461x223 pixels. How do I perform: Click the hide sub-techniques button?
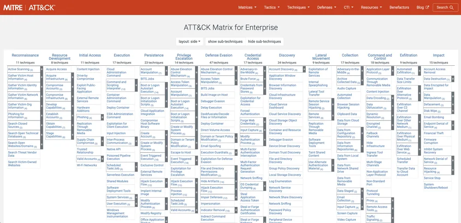[264, 41]
